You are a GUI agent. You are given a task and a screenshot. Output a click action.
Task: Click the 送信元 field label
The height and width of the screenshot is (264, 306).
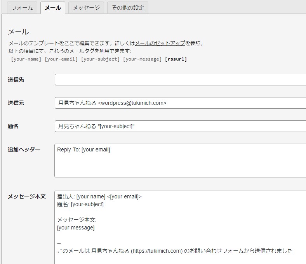coord(16,103)
